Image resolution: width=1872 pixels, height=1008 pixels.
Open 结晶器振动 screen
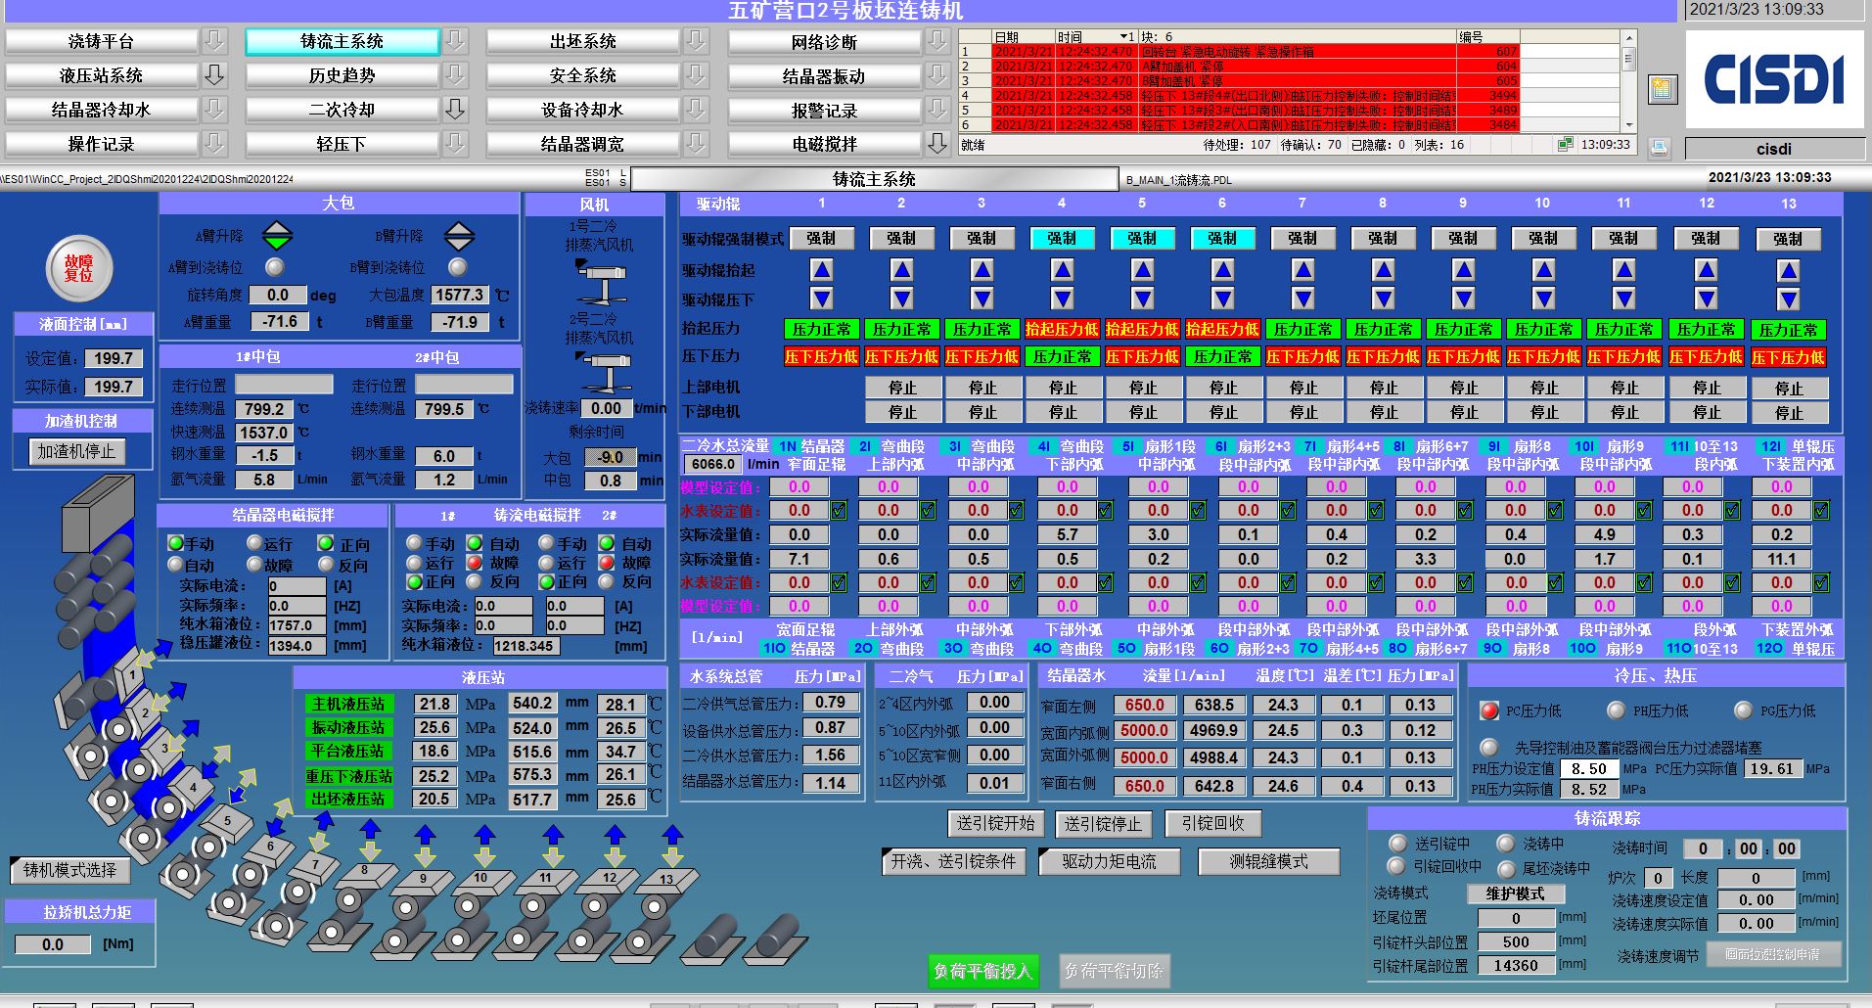pyautogui.click(x=824, y=75)
